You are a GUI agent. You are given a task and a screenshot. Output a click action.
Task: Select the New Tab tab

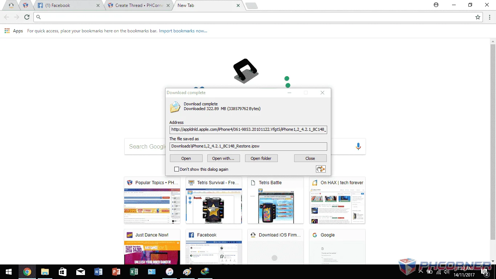click(x=208, y=5)
